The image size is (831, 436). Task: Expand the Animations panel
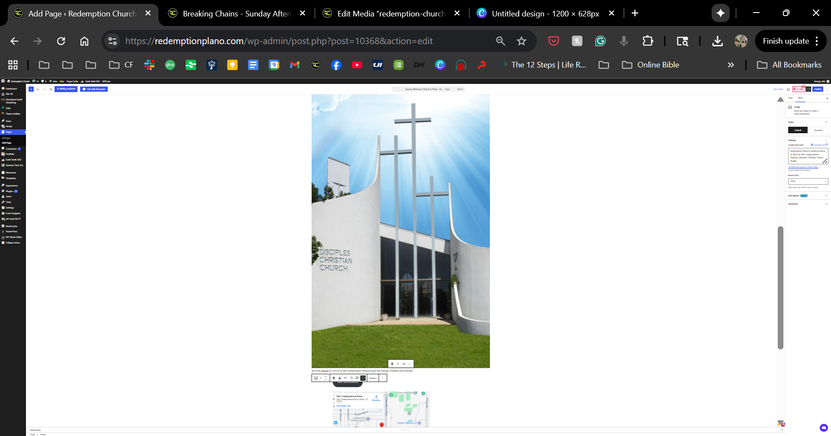(x=808, y=196)
